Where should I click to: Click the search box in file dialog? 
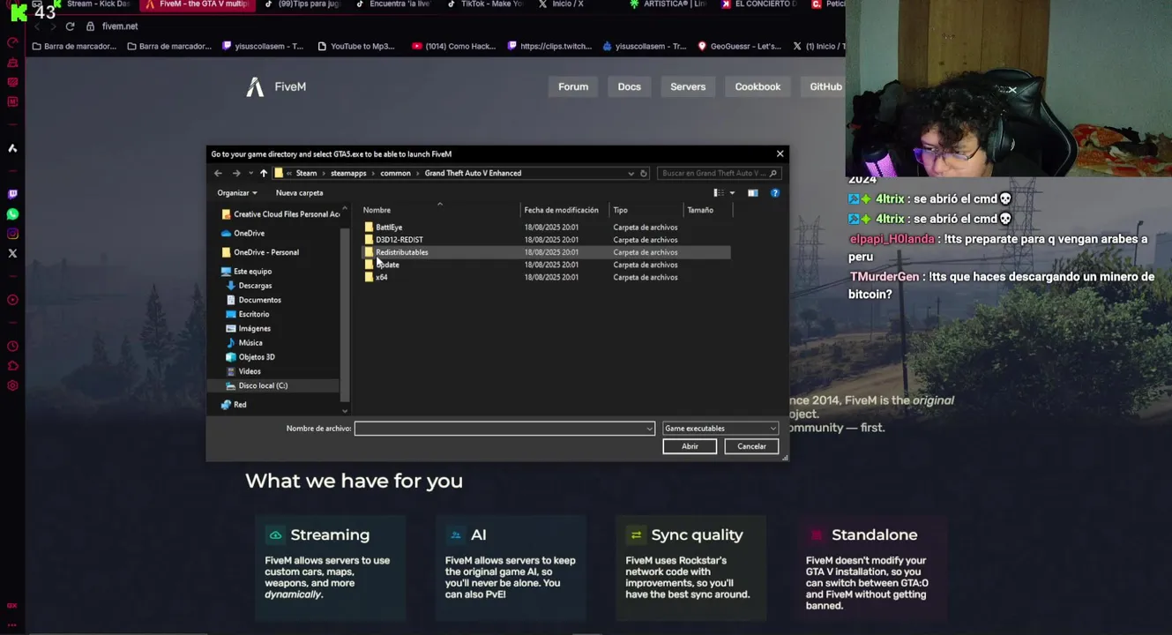coord(718,173)
